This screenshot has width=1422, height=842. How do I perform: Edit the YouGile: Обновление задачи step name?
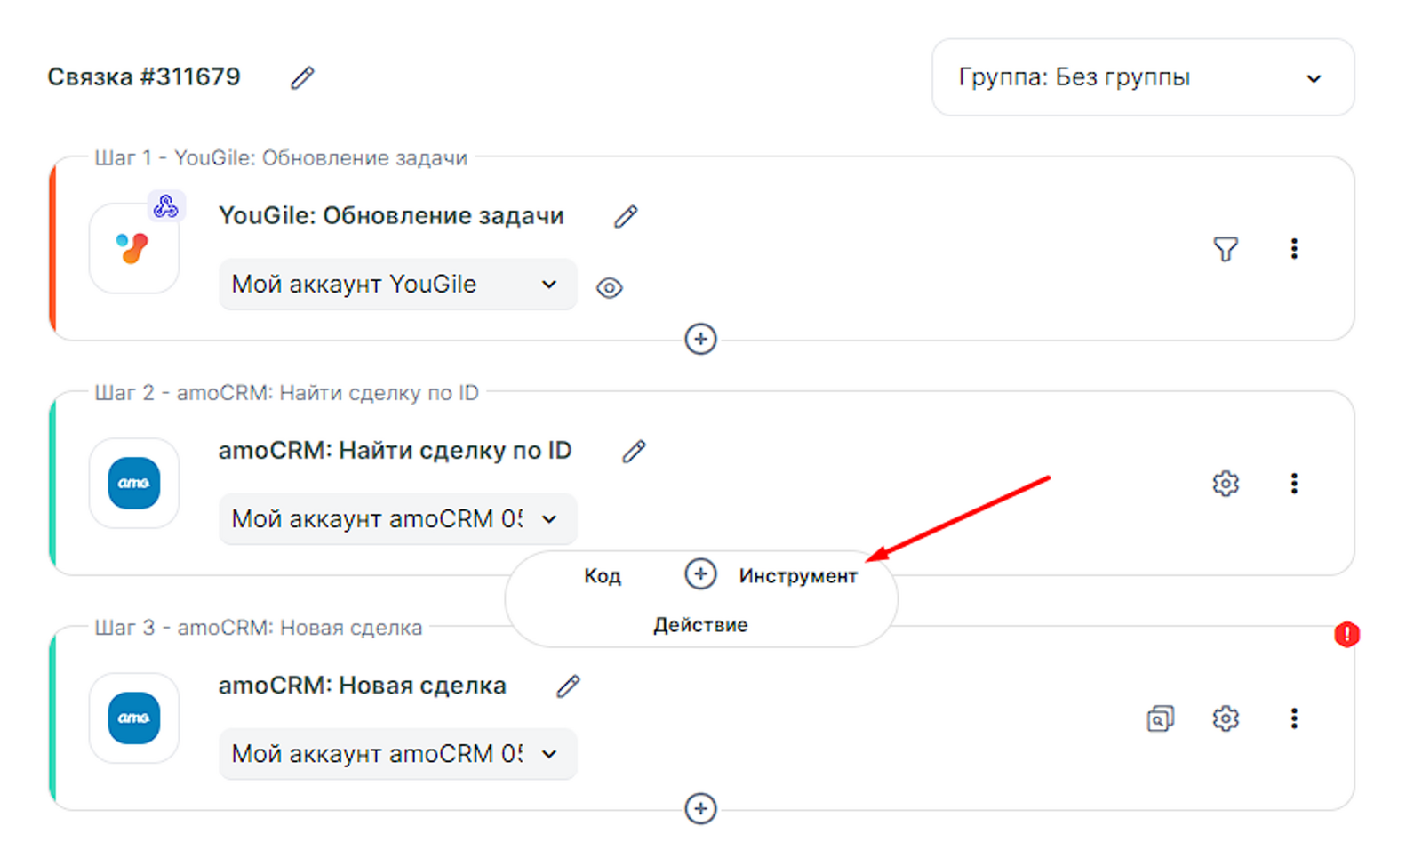tap(626, 216)
